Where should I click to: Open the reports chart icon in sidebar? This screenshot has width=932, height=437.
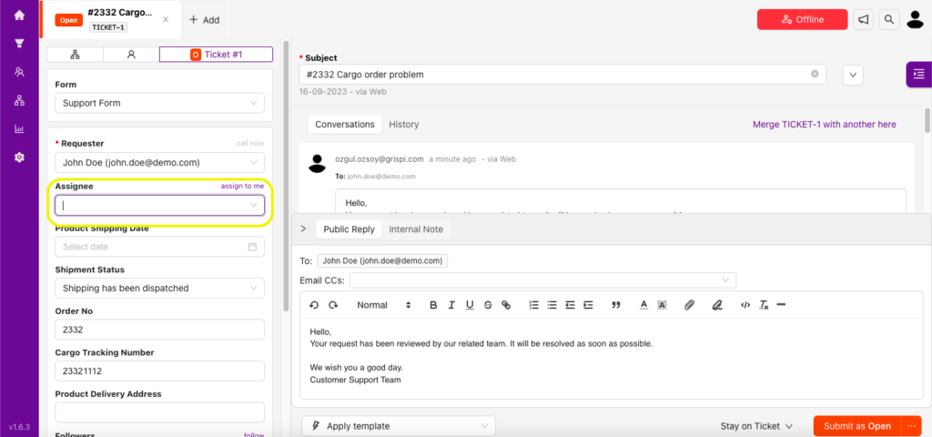tap(19, 128)
